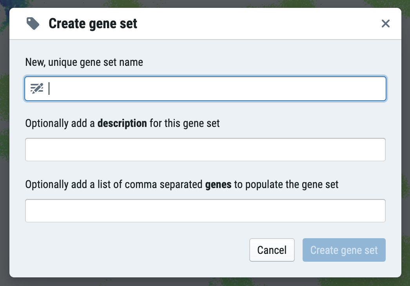
Task: Click the 'Create gene set' dialog heading
Action: point(93,24)
